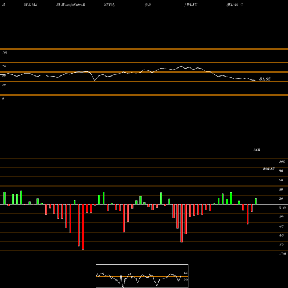Image resolution: width=288 pixels, height=288 pixels.
Task: Click the MR axis '-60' label
Action: 281,236
